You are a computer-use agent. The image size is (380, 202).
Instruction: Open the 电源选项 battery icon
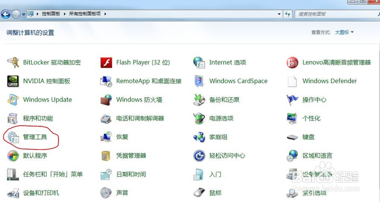pos(199,119)
